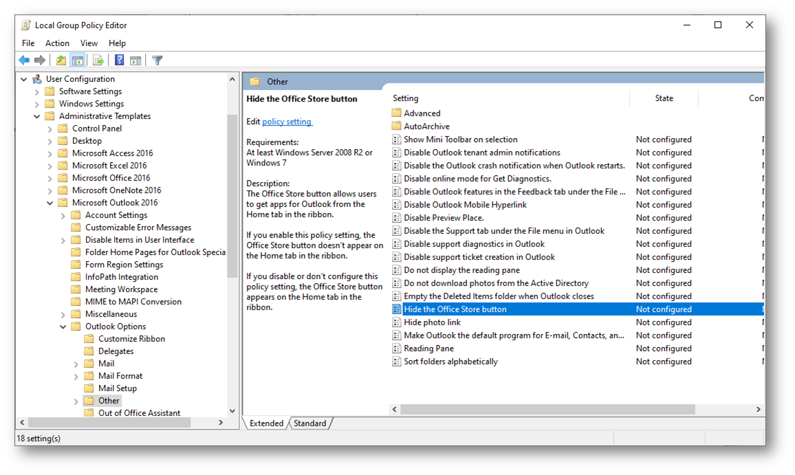Click the Advanced folder icon in list
The width and height of the screenshot is (795, 475).
pos(397,113)
